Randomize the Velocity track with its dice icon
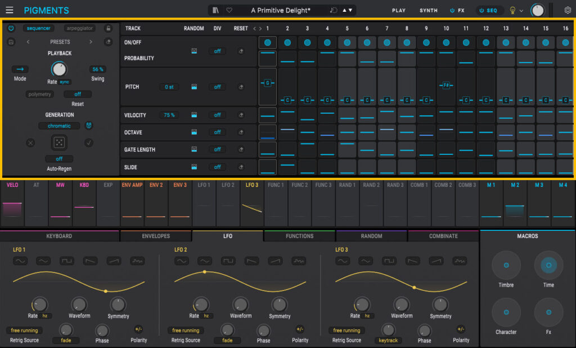The image size is (576, 348). tap(194, 115)
